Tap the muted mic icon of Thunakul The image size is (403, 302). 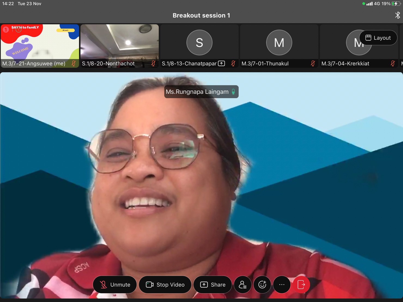click(313, 63)
